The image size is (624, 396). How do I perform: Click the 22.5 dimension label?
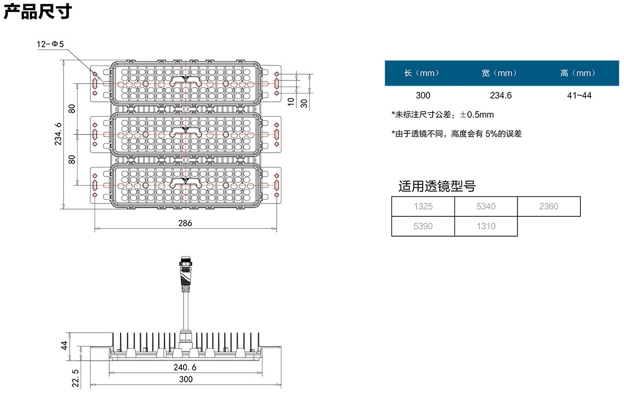[76, 378]
